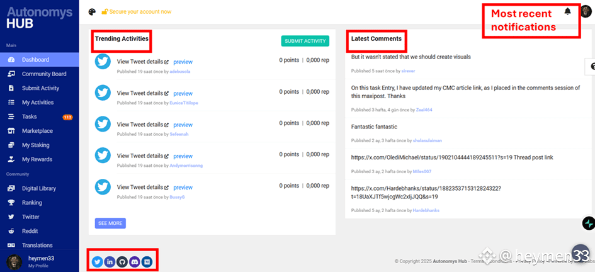Click the My Staking coins icon
595x272 pixels.
(x=11, y=145)
